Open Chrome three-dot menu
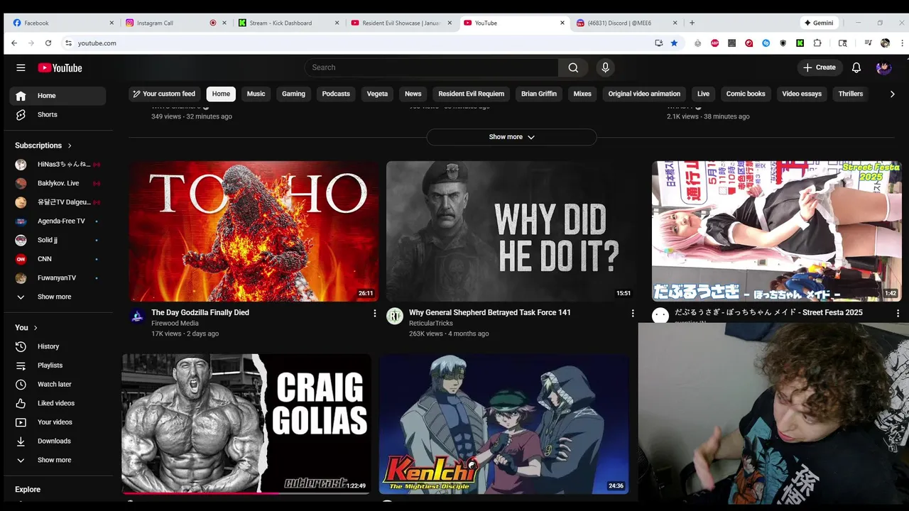Image resolution: width=909 pixels, height=511 pixels. click(902, 43)
